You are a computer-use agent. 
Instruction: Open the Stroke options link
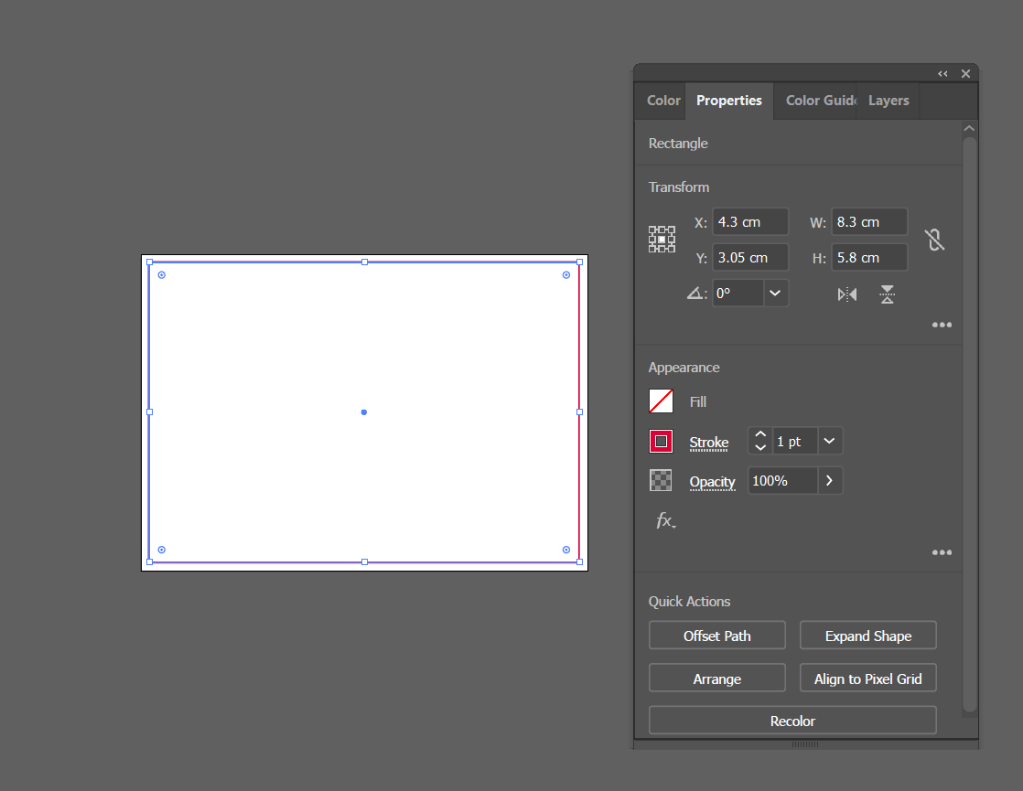[x=709, y=442]
